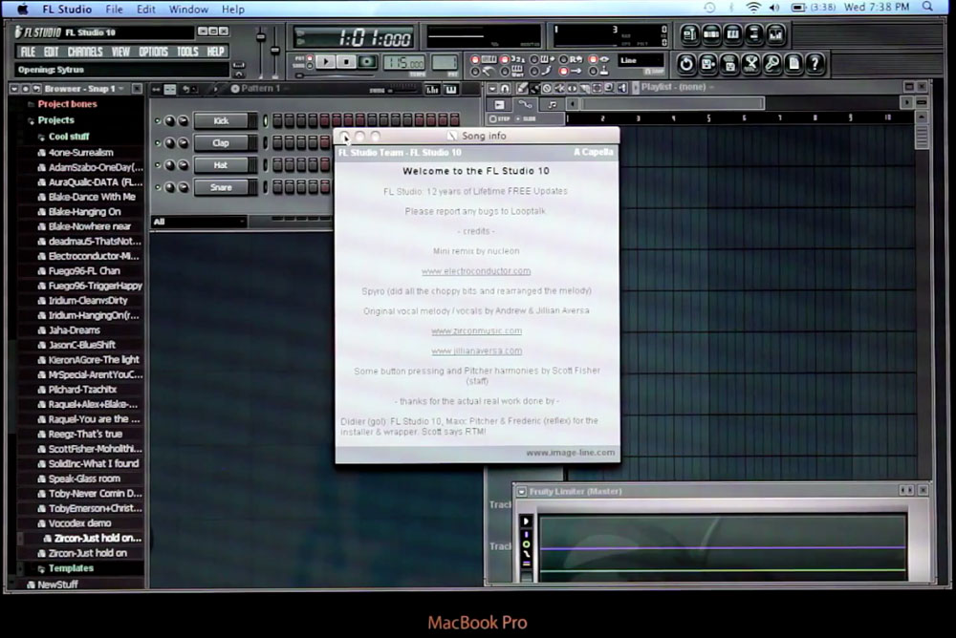Image resolution: width=956 pixels, height=638 pixels.
Task: Open the Line snap selector dropdown
Action: (641, 60)
